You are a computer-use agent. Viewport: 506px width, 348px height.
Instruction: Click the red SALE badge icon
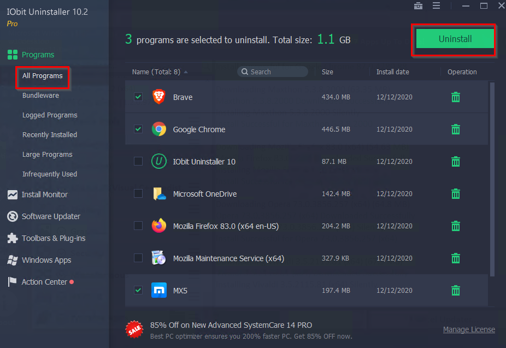pos(134,329)
